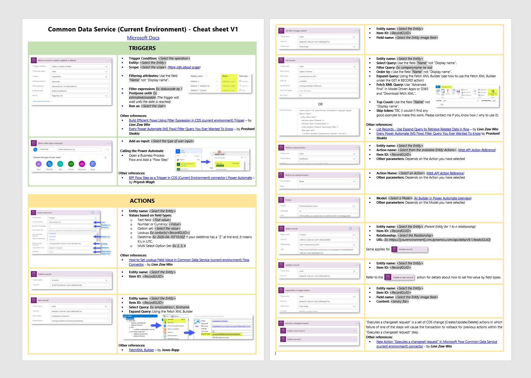
Task: Click the 'Create a new record' action icon
Action: [34, 213]
